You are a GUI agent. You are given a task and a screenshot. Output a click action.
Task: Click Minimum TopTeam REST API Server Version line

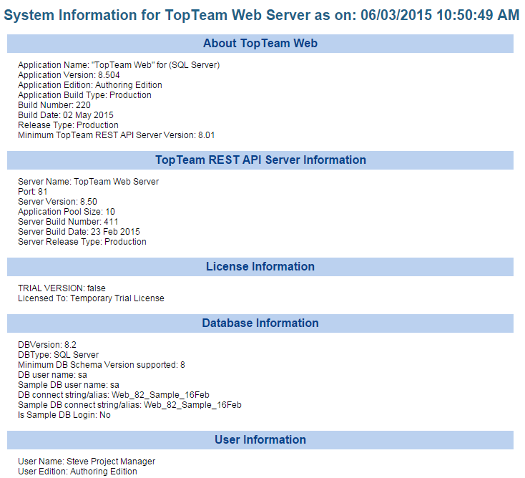click(x=117, y=135)
